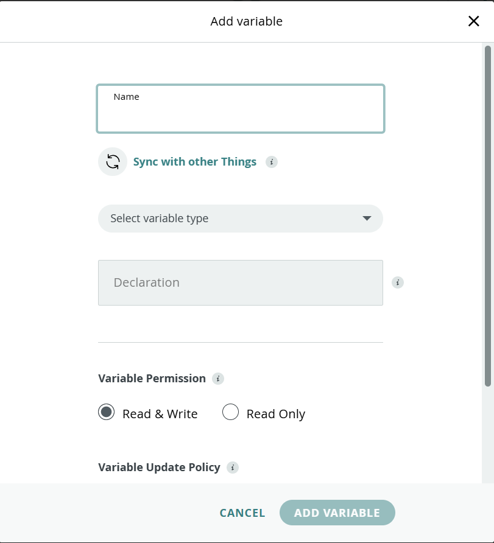Click the circular sync arrows icon

(x=113, y=162)
